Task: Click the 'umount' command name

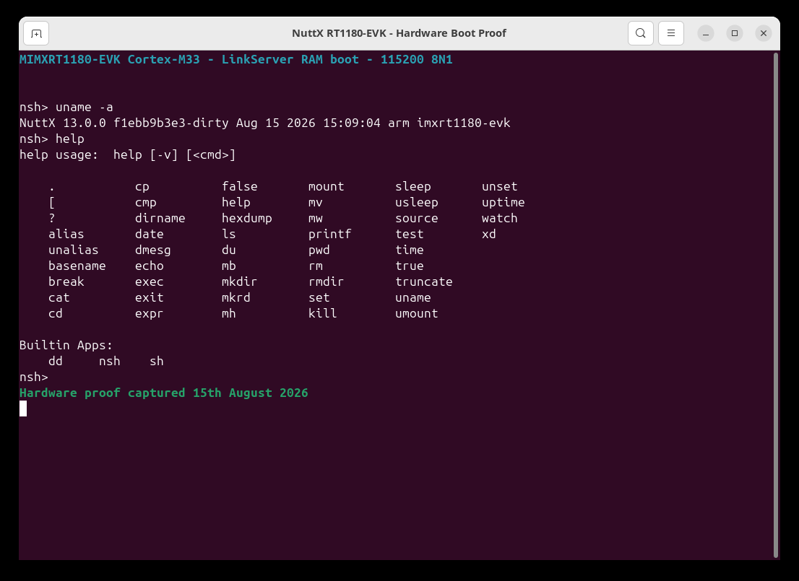Action: click(417, 313)
